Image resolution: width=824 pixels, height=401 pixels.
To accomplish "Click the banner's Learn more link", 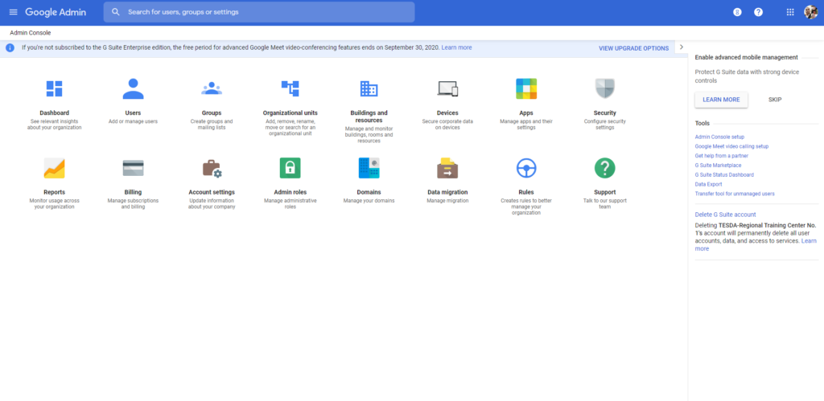I will (x=457, y=47).
